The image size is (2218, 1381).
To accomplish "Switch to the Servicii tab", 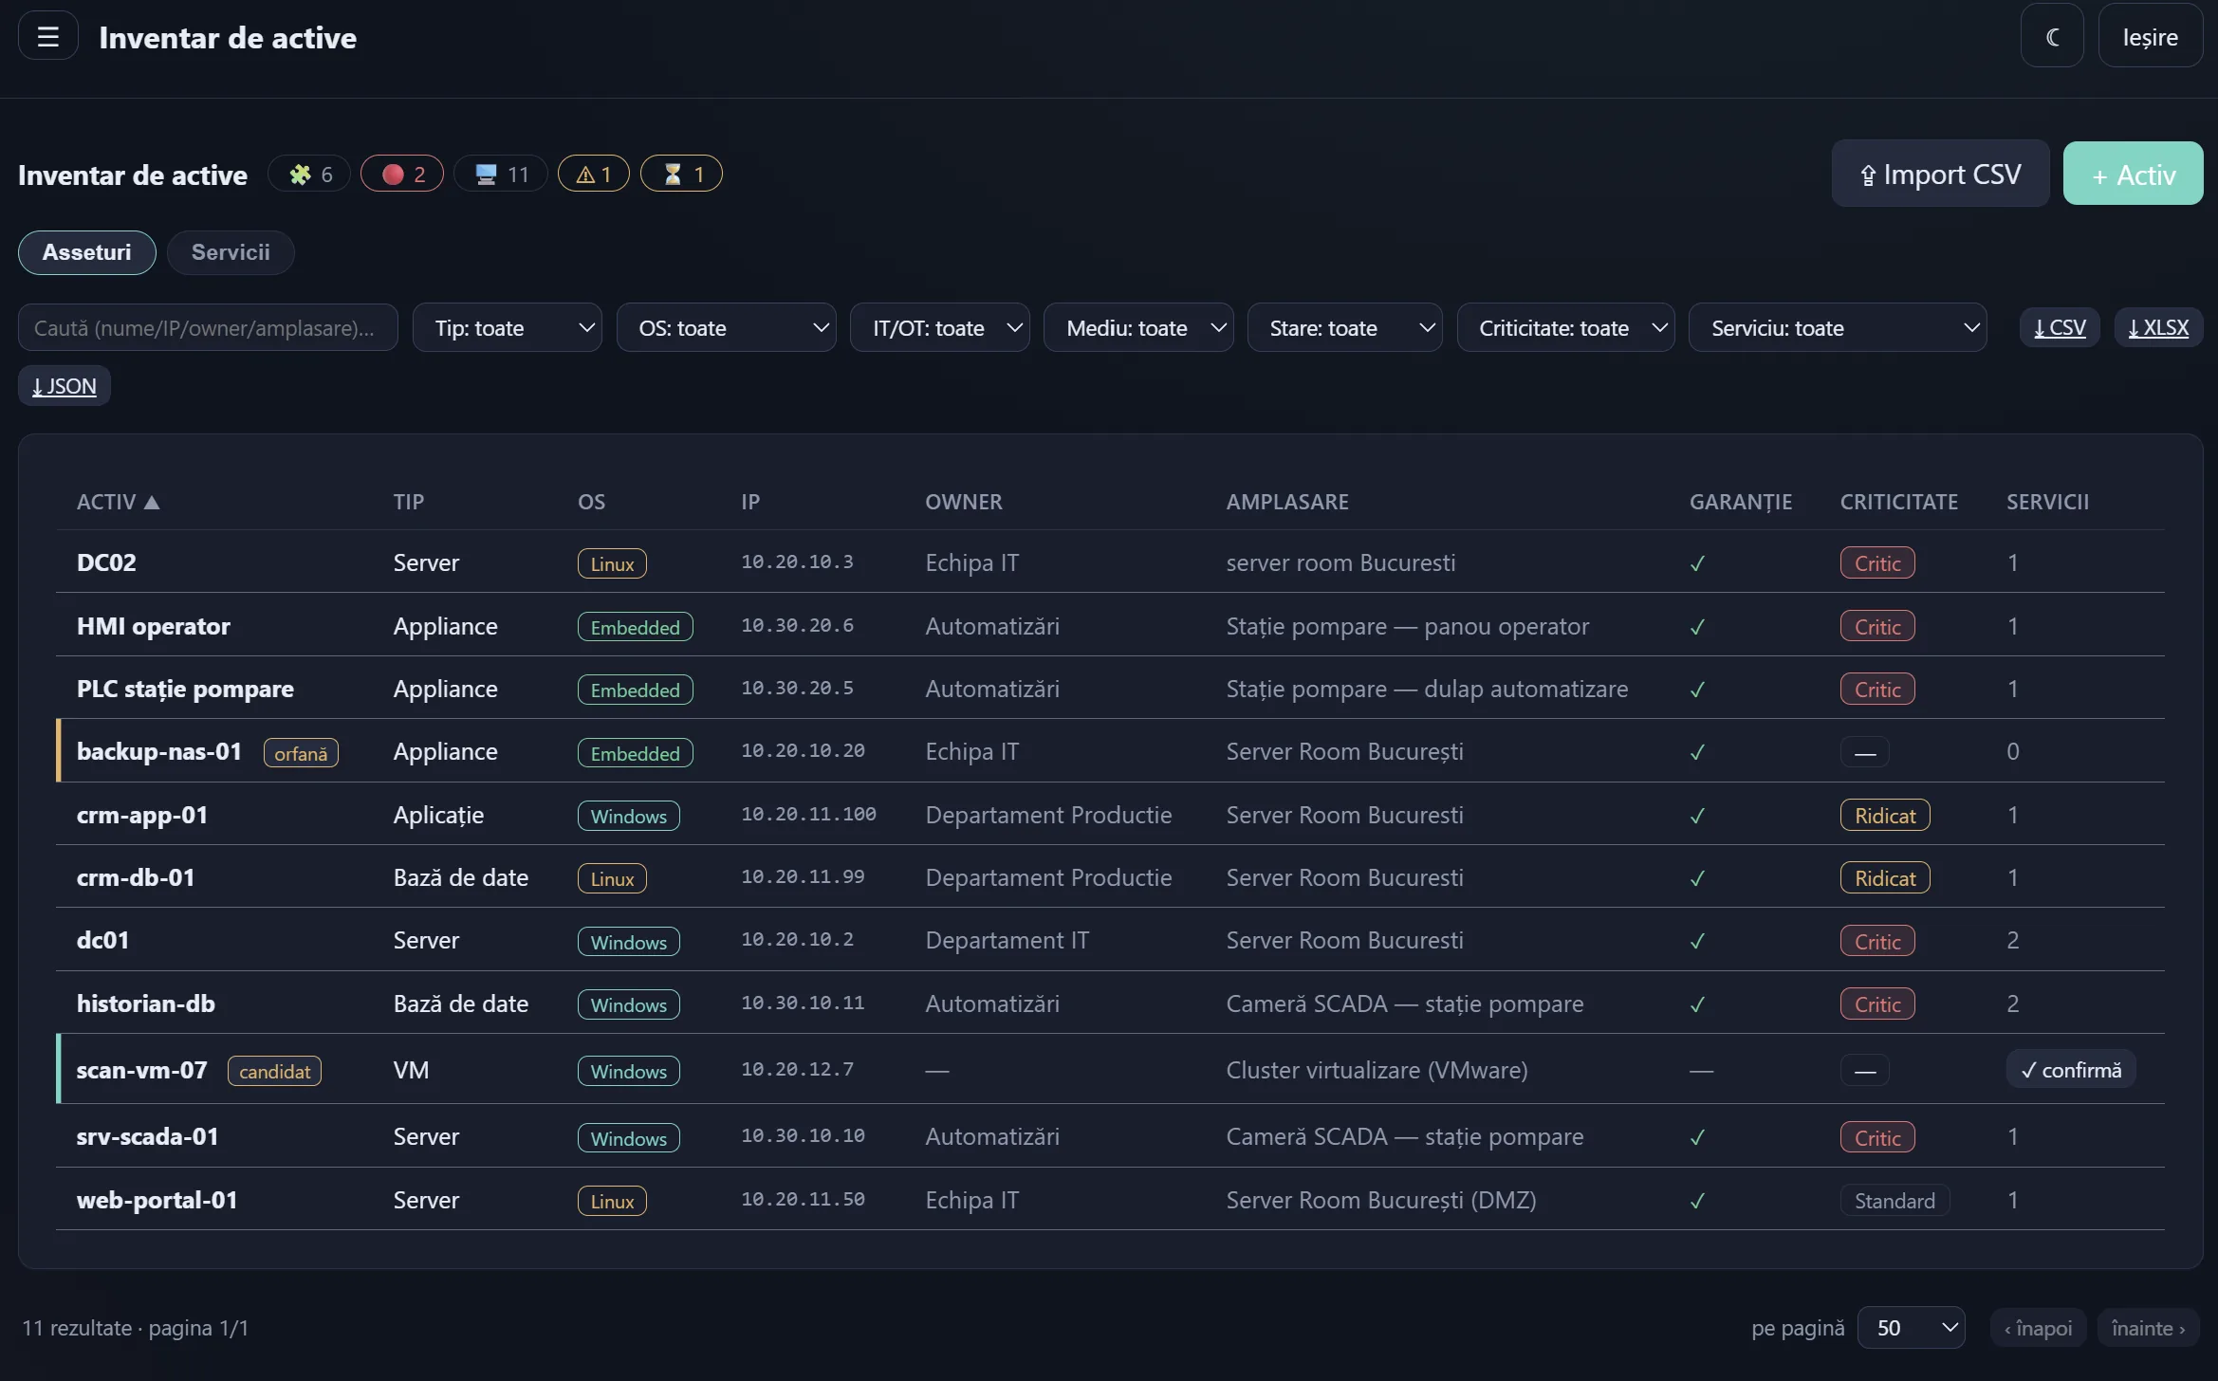I will pos(231,252).
